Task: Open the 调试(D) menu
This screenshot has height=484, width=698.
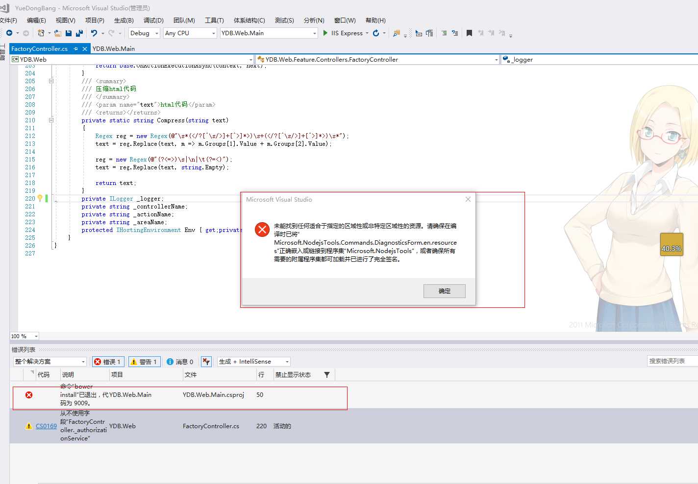Action: [153, 20]
